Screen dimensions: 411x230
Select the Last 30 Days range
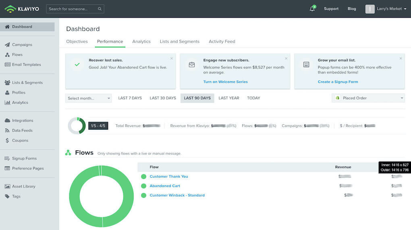point(163,98)
